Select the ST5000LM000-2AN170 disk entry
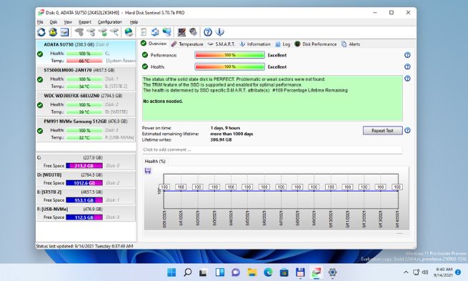 click(x=86, y=78)
